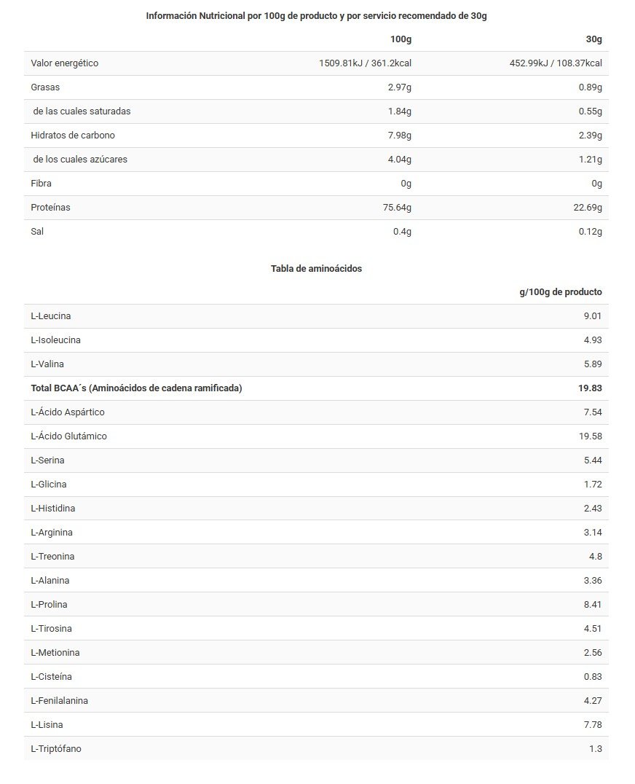Click the 19.83 total BCAA value
Image resolution: width=635 pixels, height=784 pixels.
pyautogui.click(x=590, y=388)
